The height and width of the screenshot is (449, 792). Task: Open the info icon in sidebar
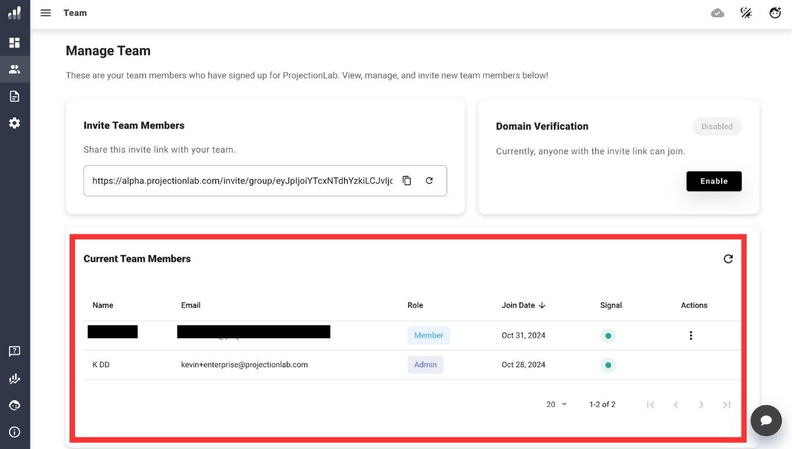(14, 432)
